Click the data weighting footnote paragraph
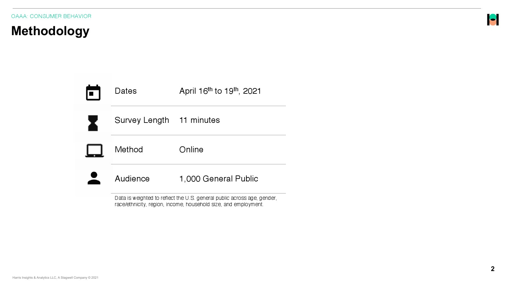The width and height of the screenshot is (506, 285). coord(195,201)
